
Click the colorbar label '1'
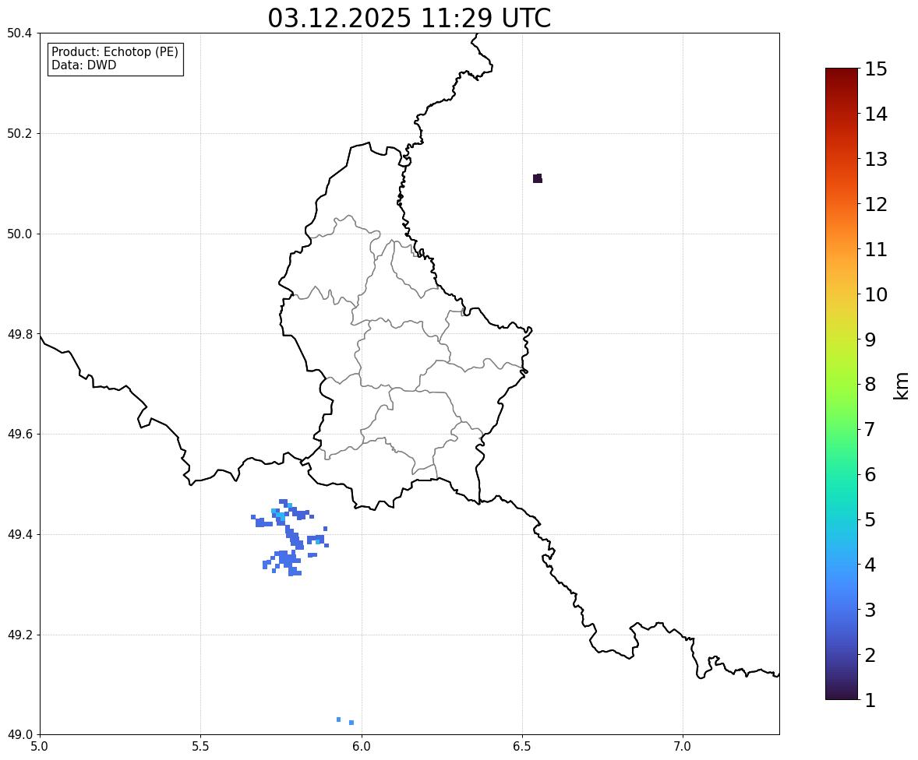pos(870,700)
